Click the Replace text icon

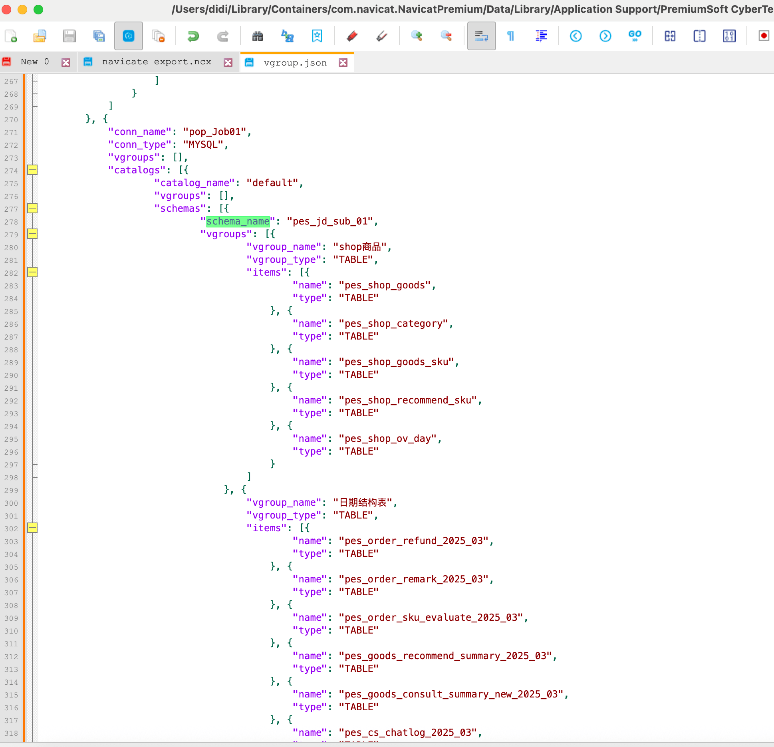coord(287,36)
